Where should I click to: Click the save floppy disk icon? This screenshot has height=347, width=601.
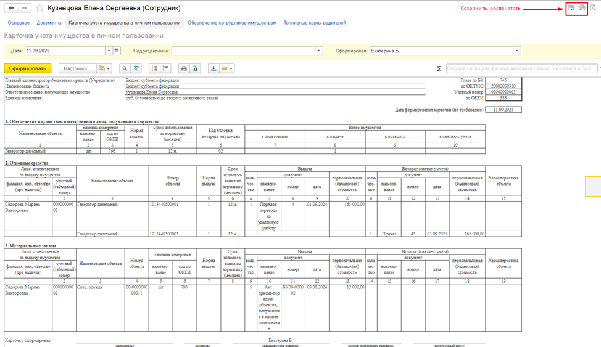click(571, 8)
